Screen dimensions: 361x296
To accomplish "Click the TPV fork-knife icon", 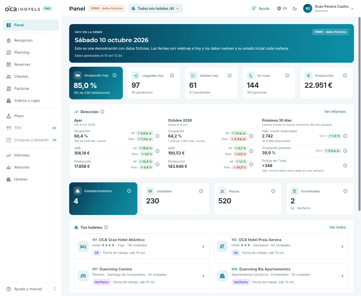I will (x=9, y=128).
